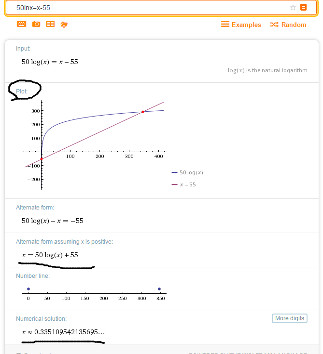Click the More digits button
The width and height of the screenshot is (323, 354).
click(x=289, y=318)
